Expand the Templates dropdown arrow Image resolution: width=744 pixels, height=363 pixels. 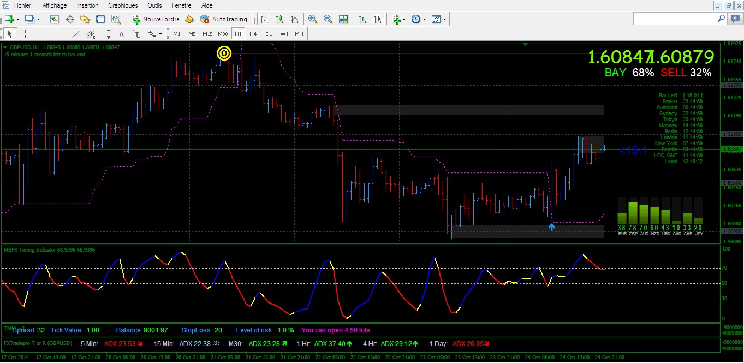445,19
